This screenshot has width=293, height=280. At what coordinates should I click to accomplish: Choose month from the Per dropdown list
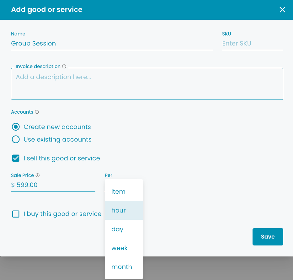(124, 267)
